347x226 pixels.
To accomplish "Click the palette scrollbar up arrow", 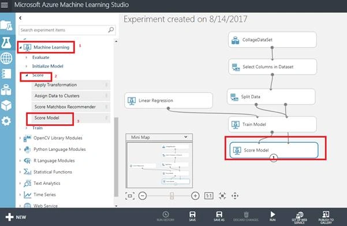I will (x=116, y=42).
